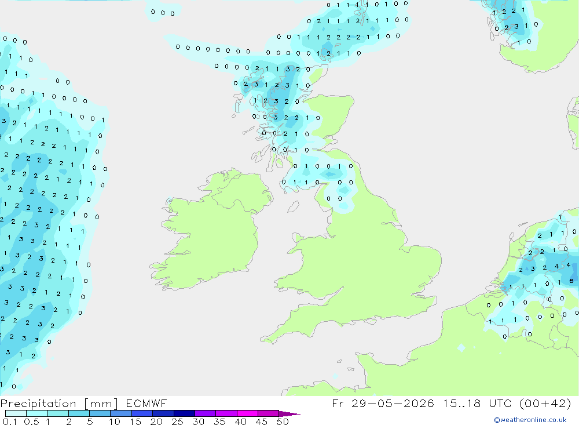Click the '20' legend scale label
Image resolution: width=579 pixels, height=425 pixels.
point(156,422)
